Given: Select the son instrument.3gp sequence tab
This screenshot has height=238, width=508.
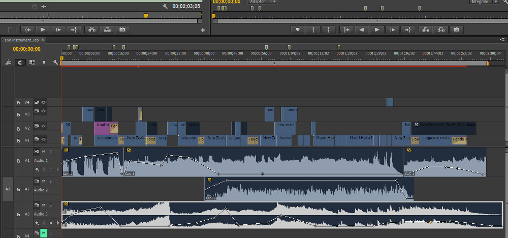Looking at the screenshot, I should pyautogui.click(x=21, y=40).
